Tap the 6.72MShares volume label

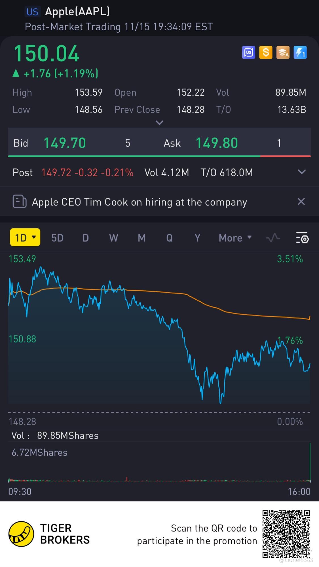[39, 453]
